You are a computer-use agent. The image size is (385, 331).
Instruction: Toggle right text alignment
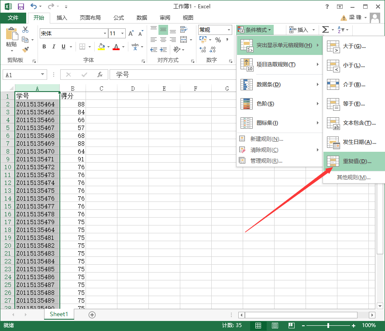(173, 40)
